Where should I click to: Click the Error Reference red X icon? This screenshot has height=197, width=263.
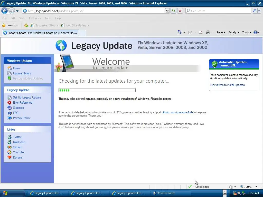tap(10, 103)
